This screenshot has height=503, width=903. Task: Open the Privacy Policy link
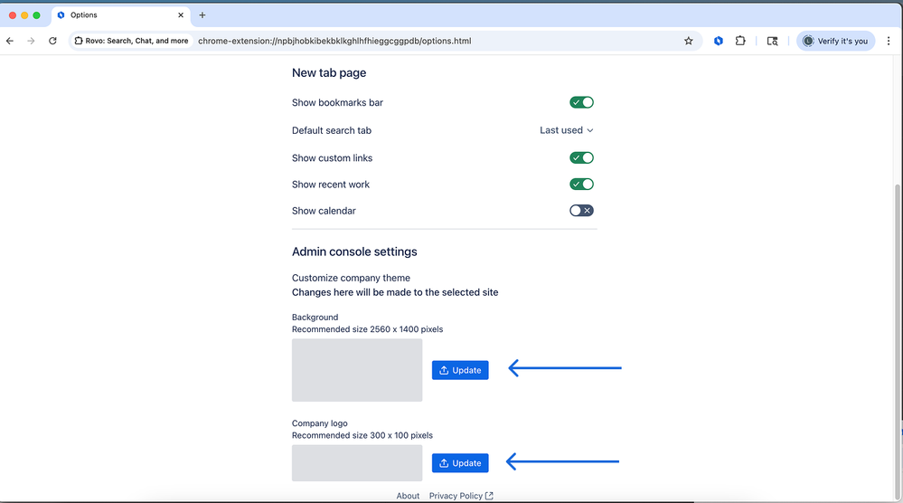point(461,496)
